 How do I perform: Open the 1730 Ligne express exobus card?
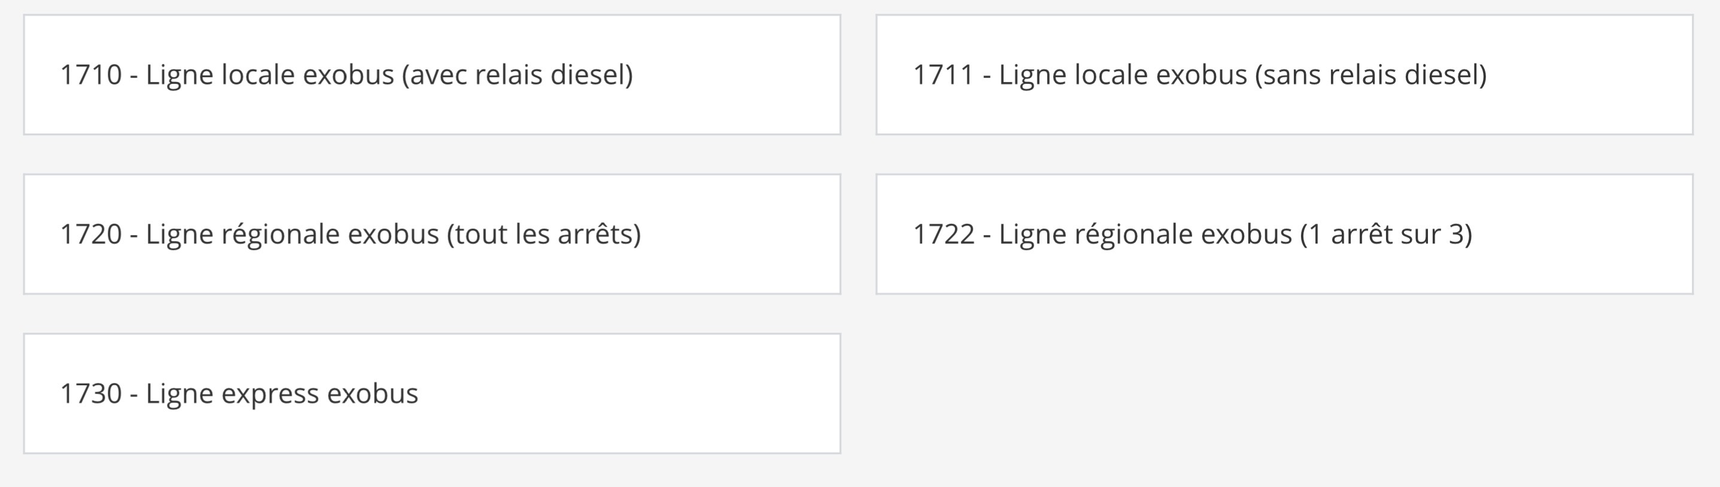[431, 394]
